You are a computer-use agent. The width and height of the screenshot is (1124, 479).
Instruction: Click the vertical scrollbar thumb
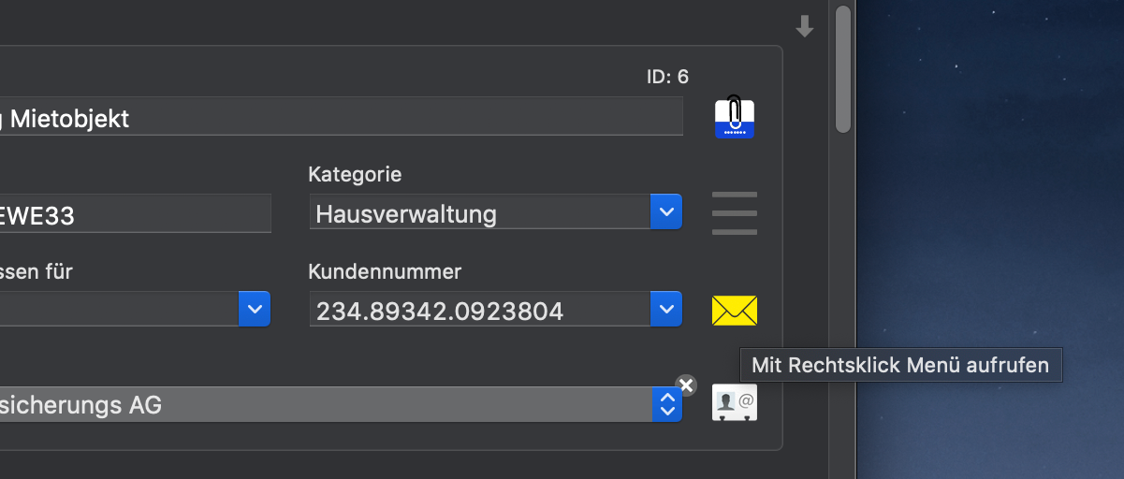tap(843, 69)
